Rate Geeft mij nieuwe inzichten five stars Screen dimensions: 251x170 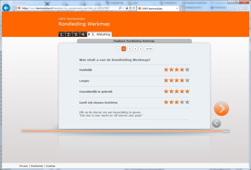tap(187, 102)
